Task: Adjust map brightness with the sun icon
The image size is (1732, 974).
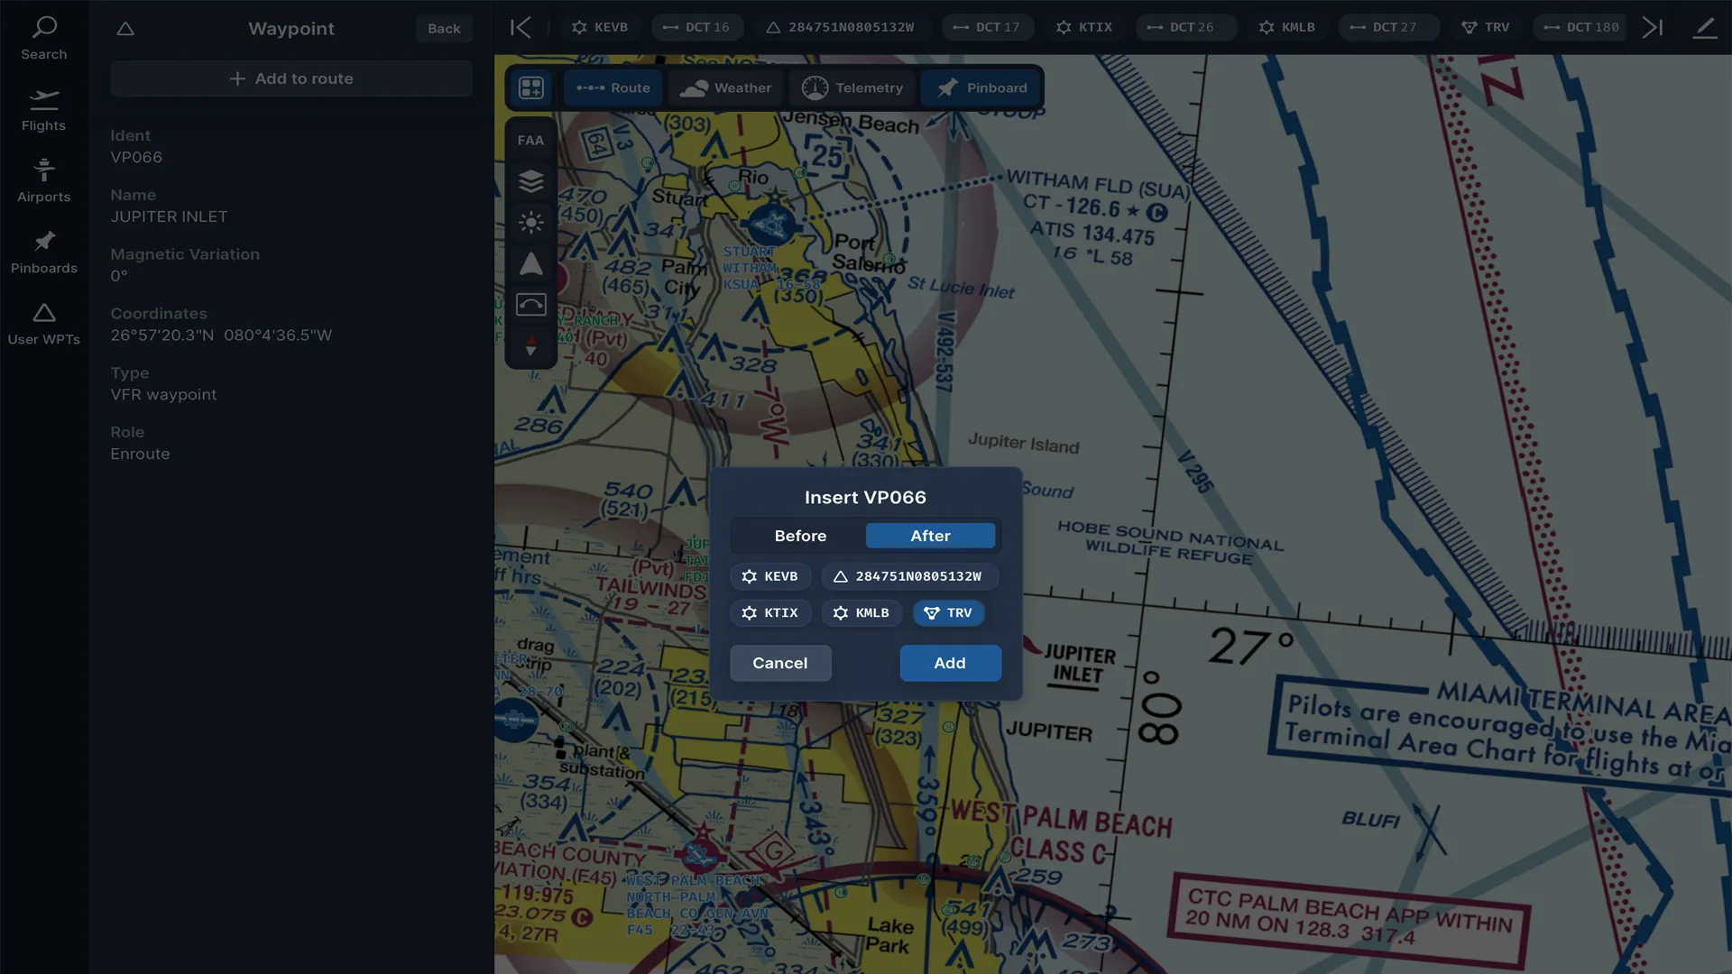Action: [531, 223]
